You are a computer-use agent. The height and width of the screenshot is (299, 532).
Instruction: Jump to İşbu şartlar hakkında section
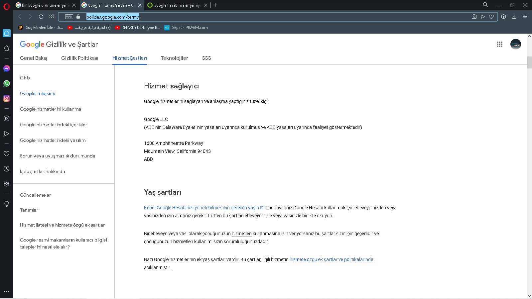43,171
